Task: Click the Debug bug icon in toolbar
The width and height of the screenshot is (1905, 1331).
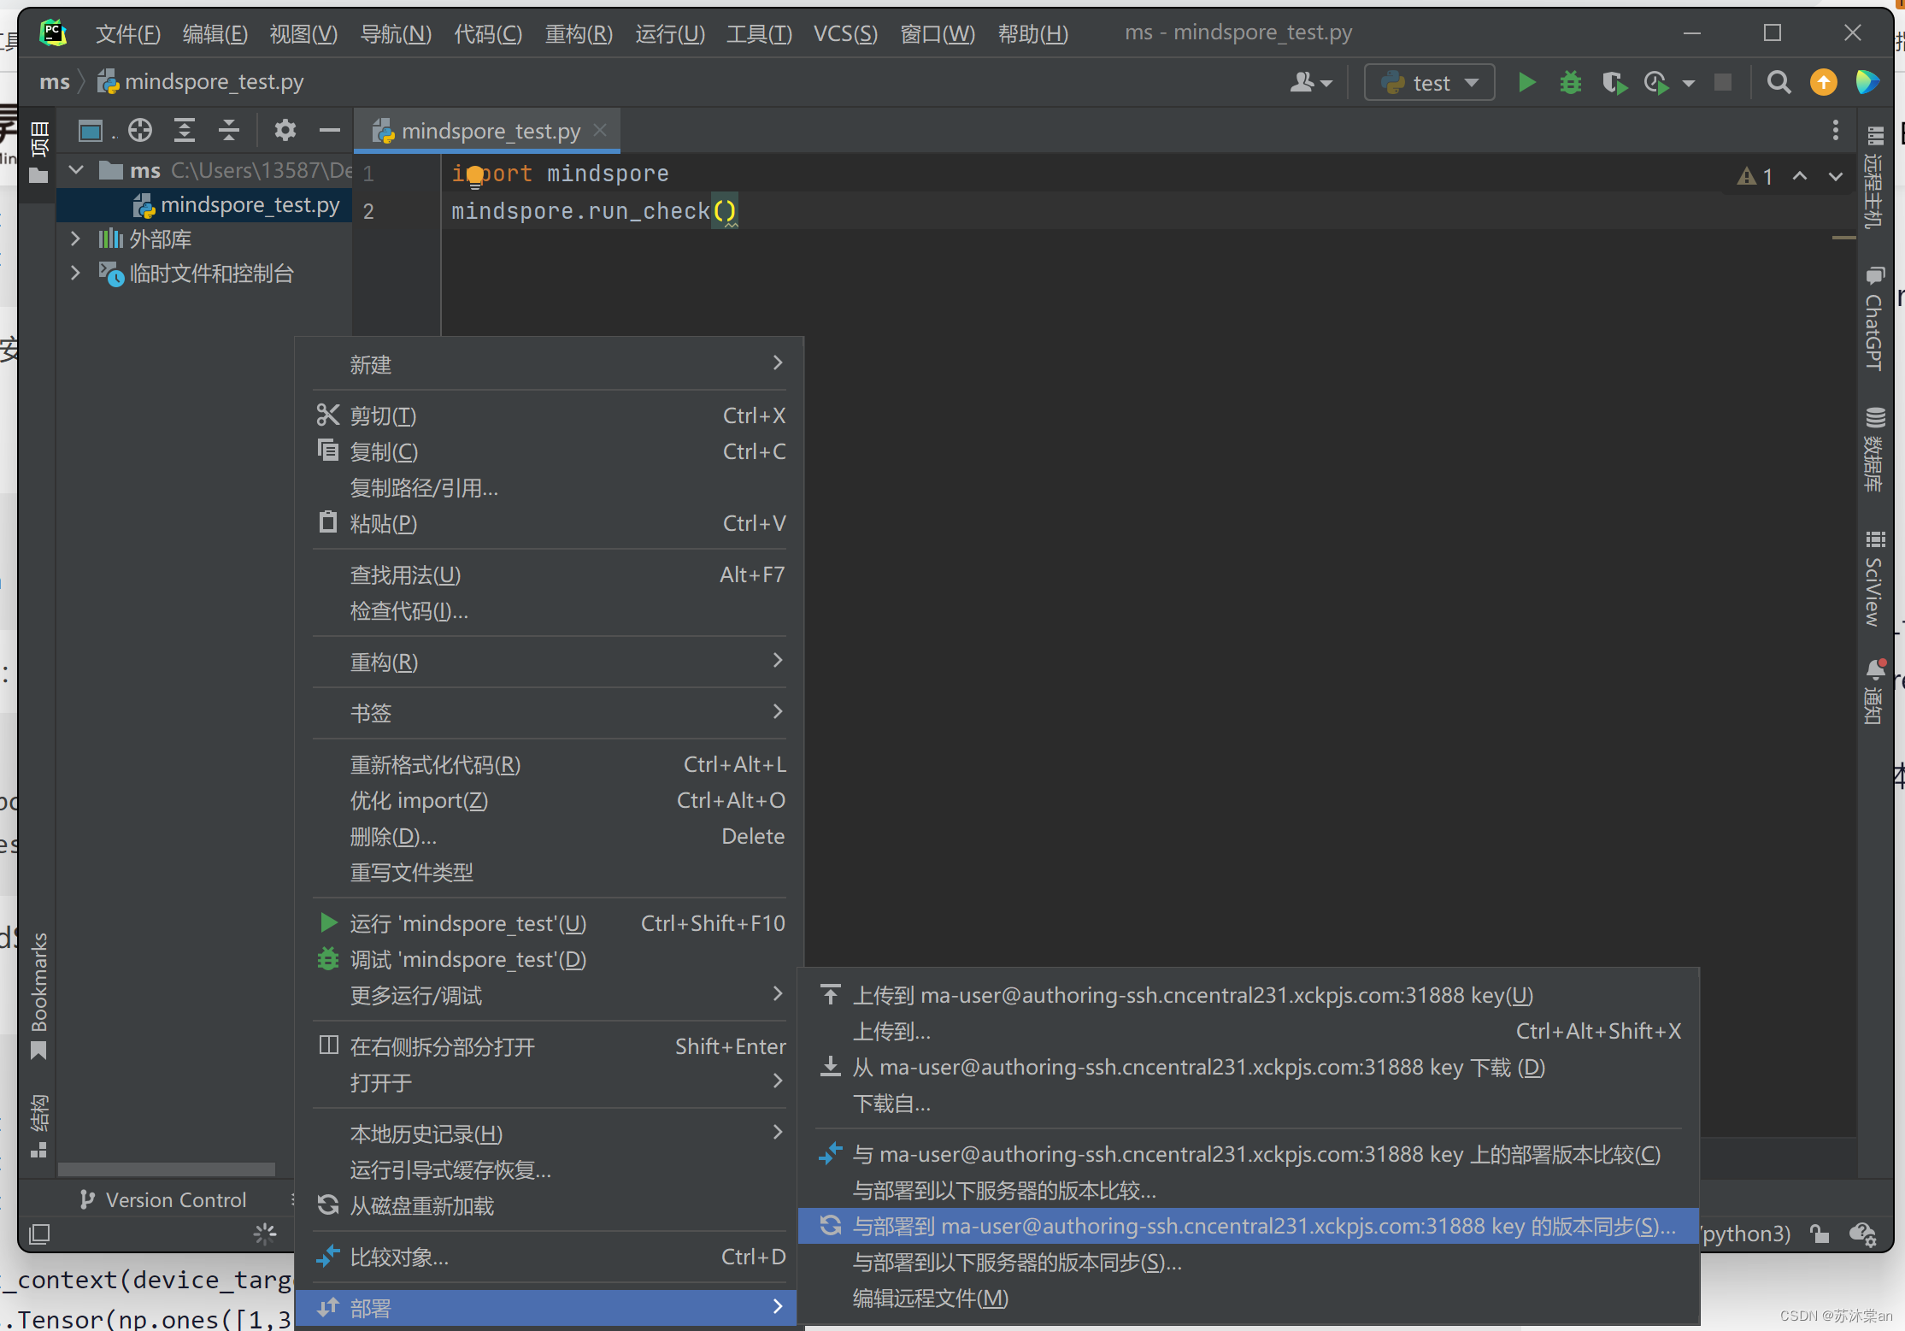Action: click(x=1570, y=83)
